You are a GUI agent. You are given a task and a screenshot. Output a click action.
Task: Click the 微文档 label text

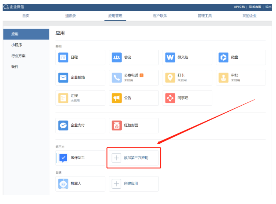pyautogui.click(x=183, y=57)
